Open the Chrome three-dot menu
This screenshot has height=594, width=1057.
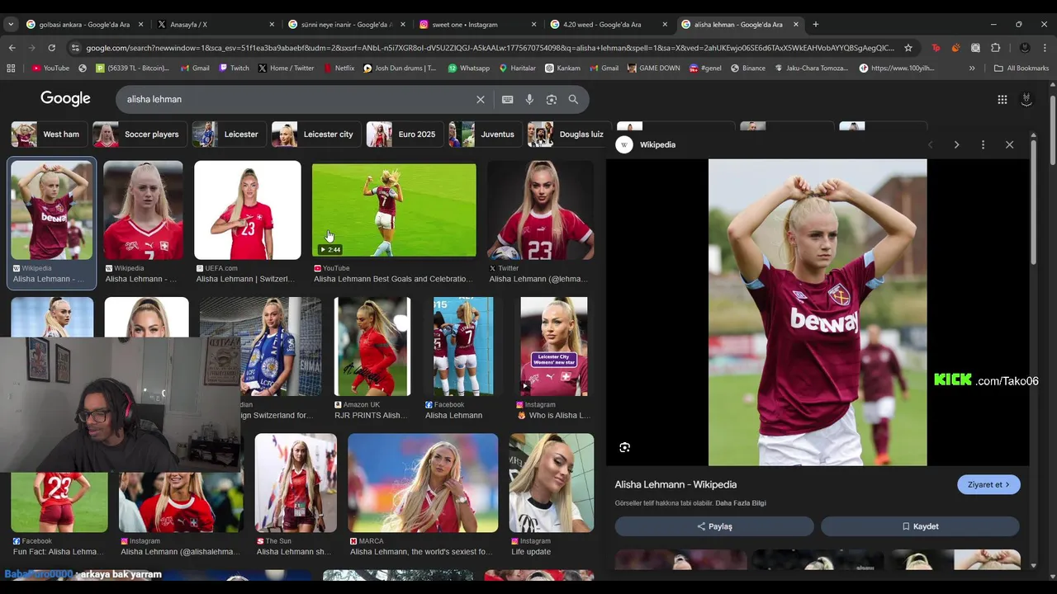click(x=1045, y=48)
